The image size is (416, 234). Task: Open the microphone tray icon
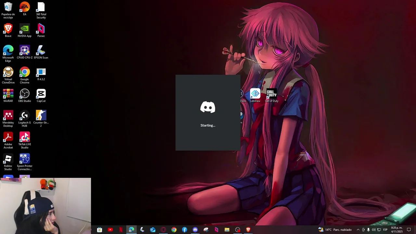[x=368, y=230]
